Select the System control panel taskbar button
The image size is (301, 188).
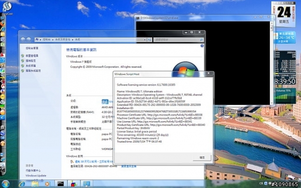click(x=87, y=184)
